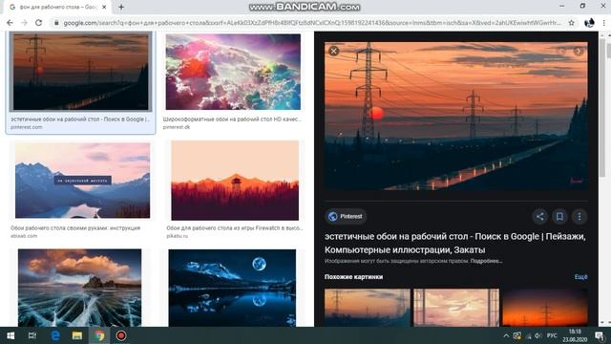Open Task View on the taskbar
611x344 pixels.
tap(32, 335)
